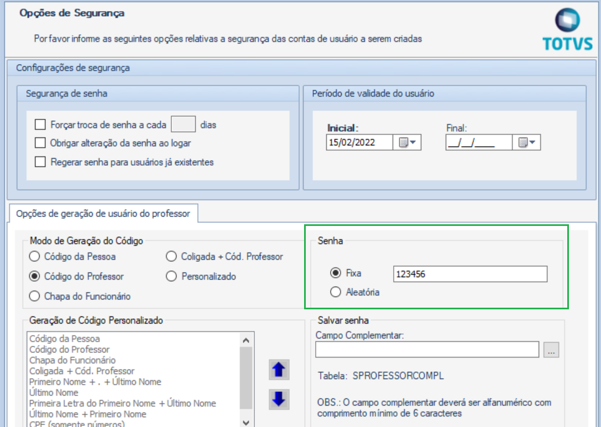Image resolution: width=601 pixels, height=427 pixels.
Task: Click the blue move-up arrow button
Action: 279,370
